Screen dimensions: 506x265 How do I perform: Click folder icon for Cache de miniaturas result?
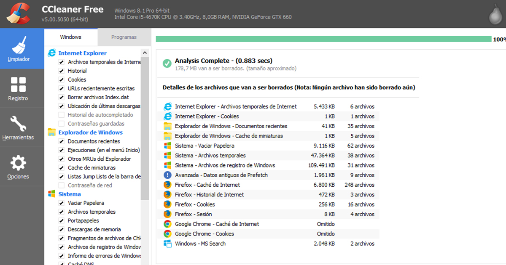(167, 136)
